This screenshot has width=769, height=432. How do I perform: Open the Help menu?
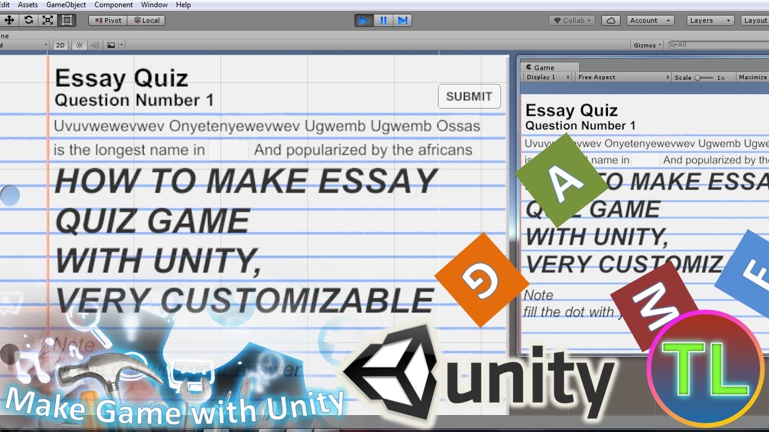(183, 5)
